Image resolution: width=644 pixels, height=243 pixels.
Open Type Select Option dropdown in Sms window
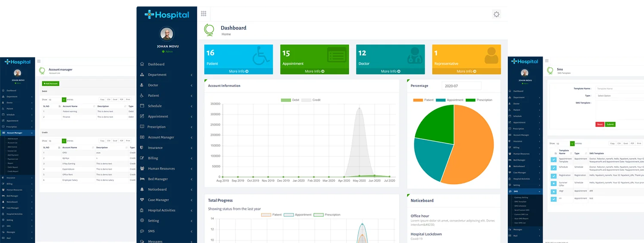coord(620,96)
